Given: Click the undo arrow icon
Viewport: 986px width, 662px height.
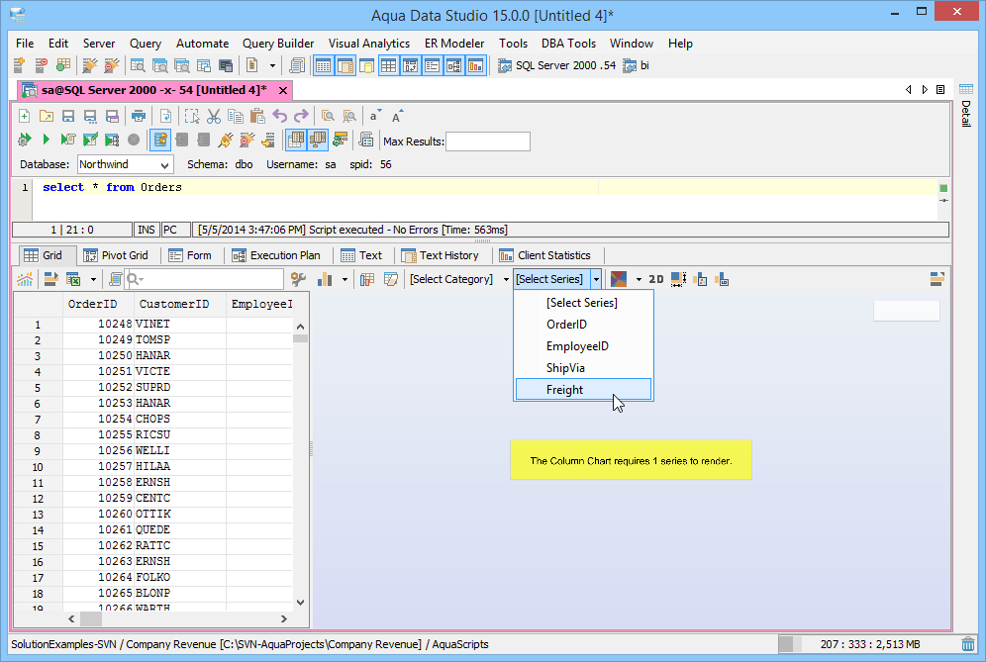Looking at the screenshot, I should (280, 116).
